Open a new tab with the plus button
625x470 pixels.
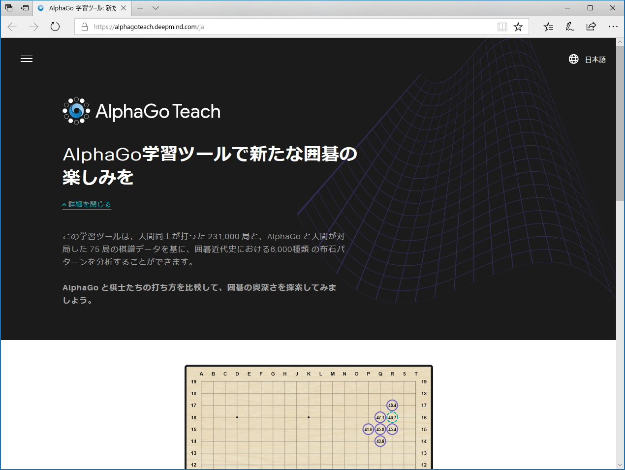[140, 8]
